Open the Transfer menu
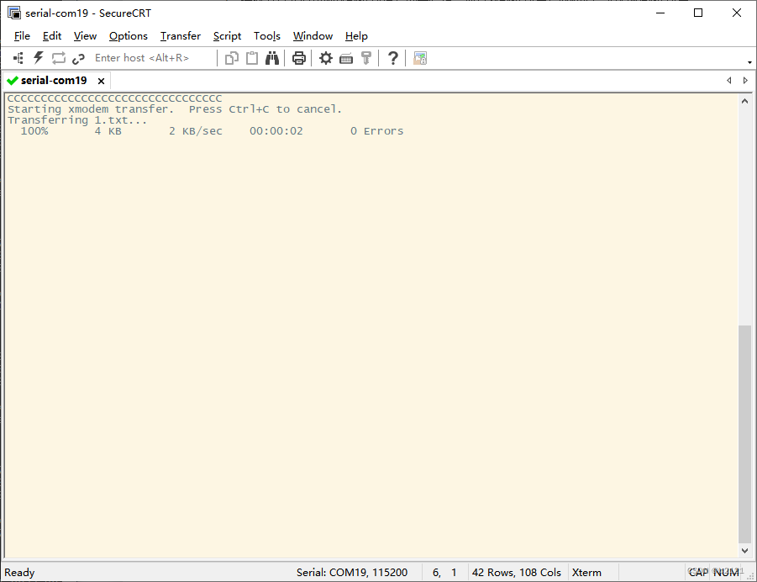 (181, 36)
